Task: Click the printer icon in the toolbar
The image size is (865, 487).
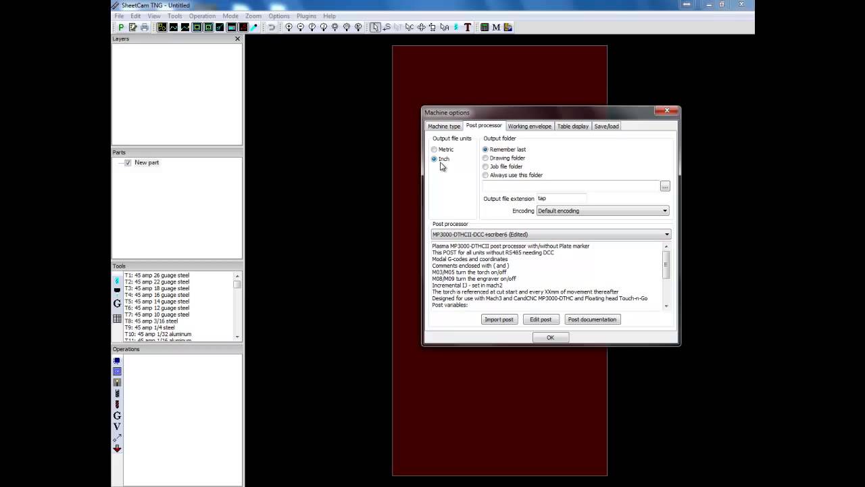Action: tap(144, 27)
